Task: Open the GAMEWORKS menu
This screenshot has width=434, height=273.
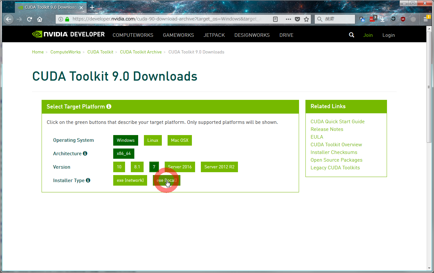Action: (x=178, y=35)
